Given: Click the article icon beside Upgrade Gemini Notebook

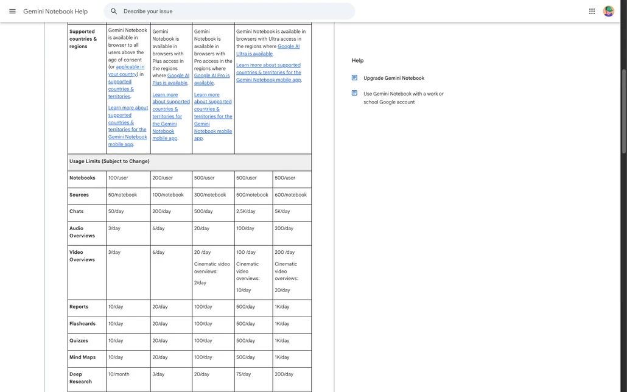Looking at the screenshot, I should (x=354, y=77).
